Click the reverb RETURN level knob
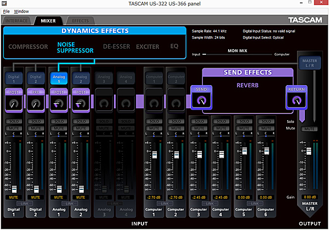This screenshot has width=329, height=230. (x=297, y=100)
